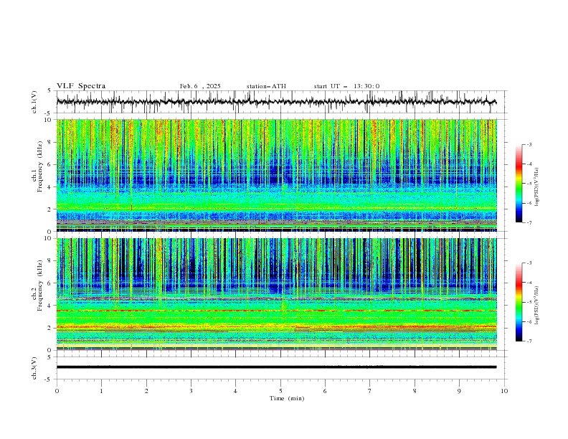This screenshot has width=568, height=439.
Task: Click the "start UT = 13:30:0" label
Action: tap(346, 86)
